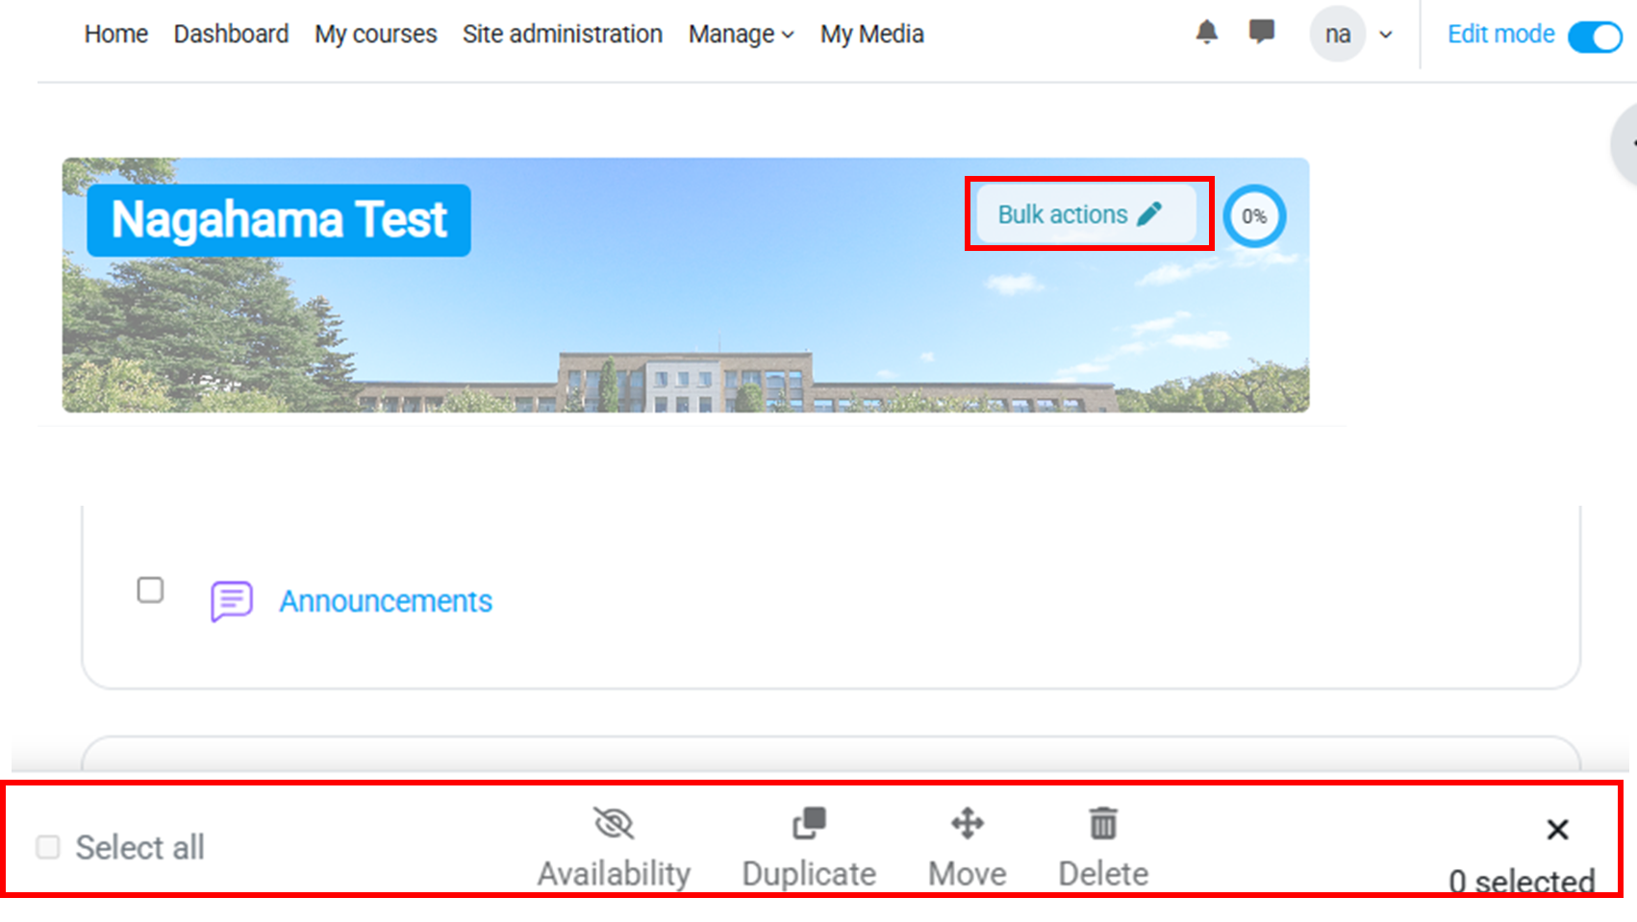Screen dimensions: 1637x922
Task: Open the Announcements forum link
Action: coord(386,602)
